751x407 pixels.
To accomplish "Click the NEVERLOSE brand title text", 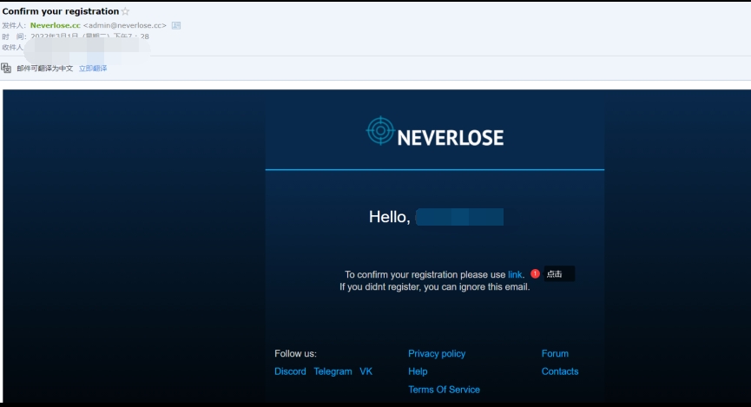I will [x=450, y=137].
